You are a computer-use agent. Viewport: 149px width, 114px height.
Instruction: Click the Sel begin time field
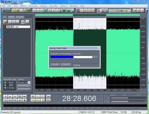(x=119, y=98)
